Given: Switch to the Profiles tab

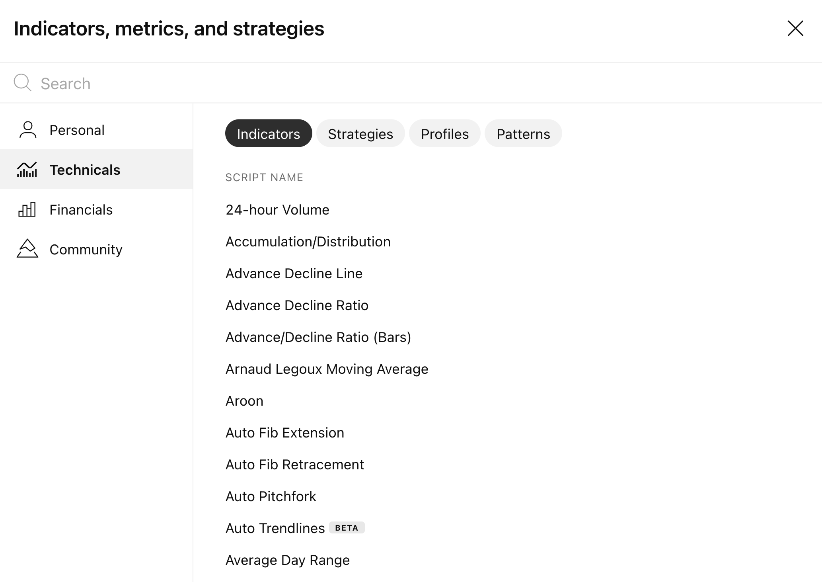Looking at the screenshot, I should click(444, 134).
